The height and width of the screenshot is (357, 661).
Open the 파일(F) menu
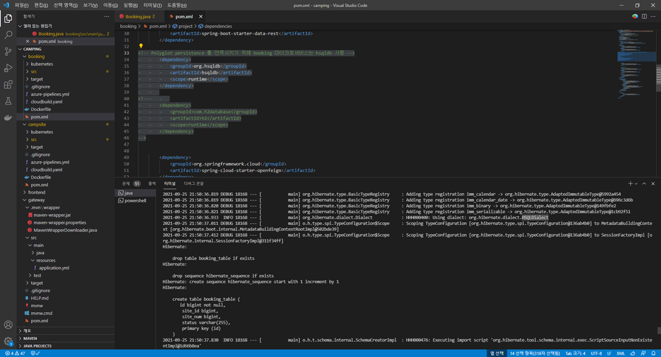[x=21, y=5]
